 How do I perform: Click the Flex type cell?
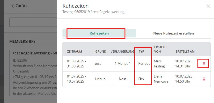[141, 79]
